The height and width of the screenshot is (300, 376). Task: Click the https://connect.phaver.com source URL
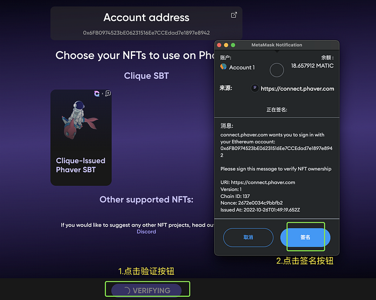coord(298,89)
